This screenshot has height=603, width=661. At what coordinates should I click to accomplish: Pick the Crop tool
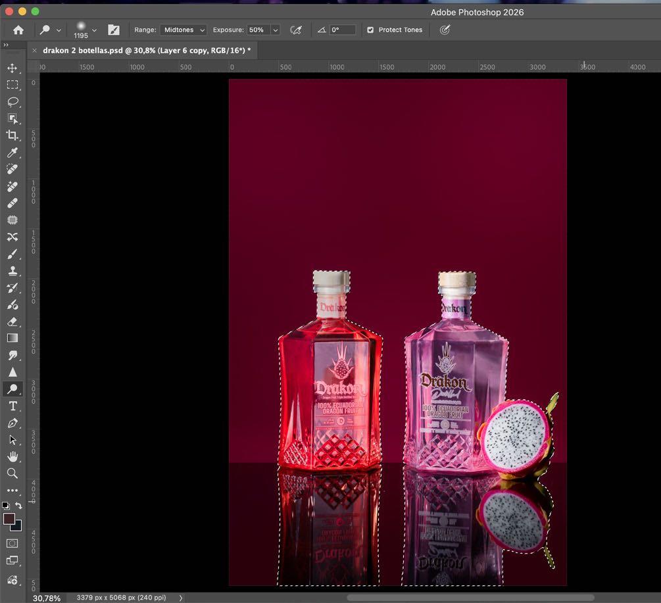(x=12, y=135)
